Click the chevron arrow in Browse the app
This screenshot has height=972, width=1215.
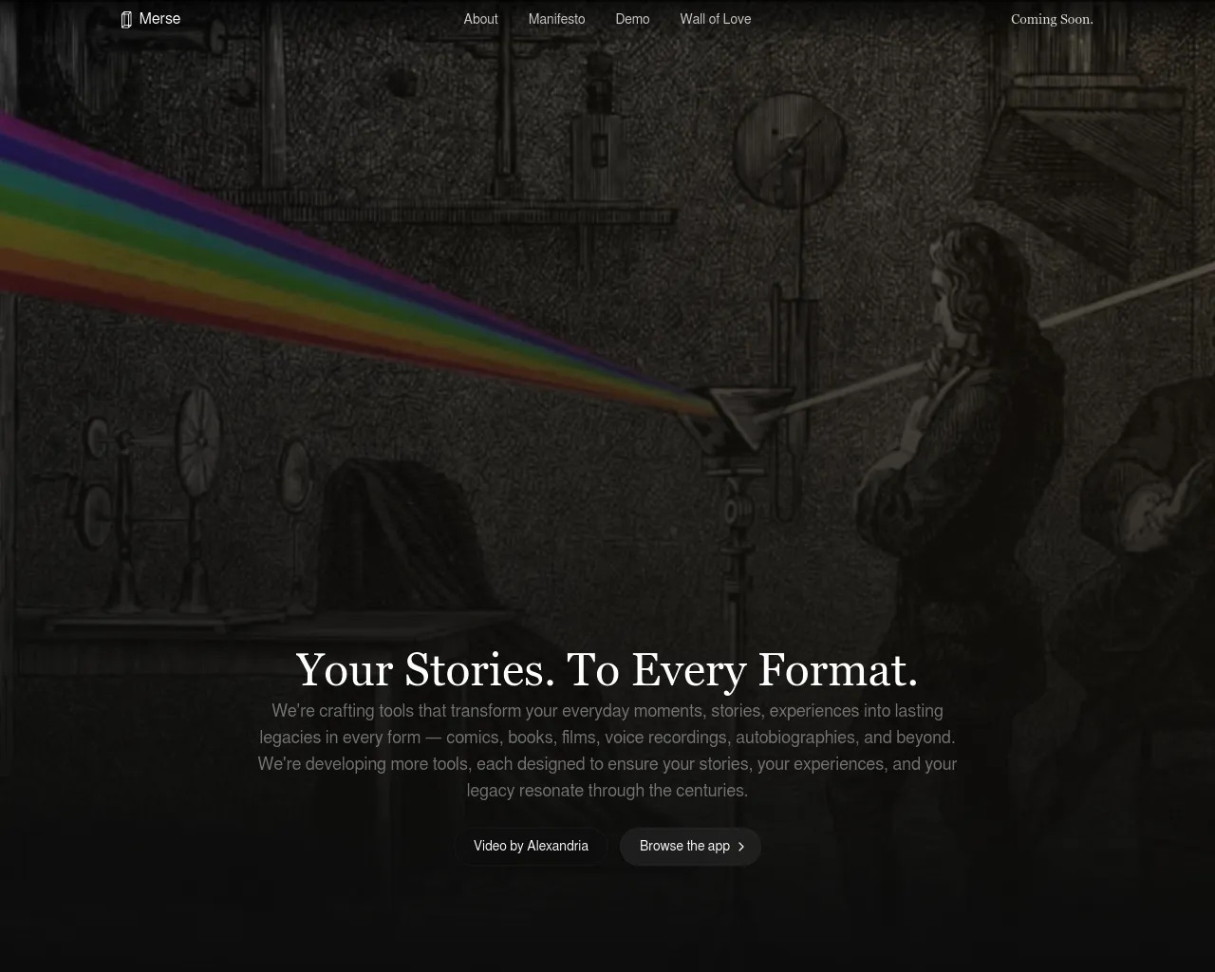(741, 846)
